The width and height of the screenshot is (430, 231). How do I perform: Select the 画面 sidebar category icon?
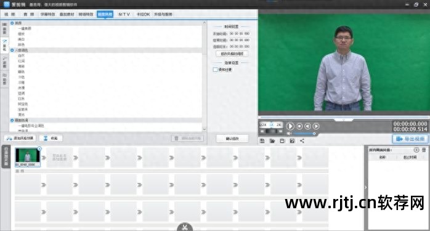(x=4, y=29)
